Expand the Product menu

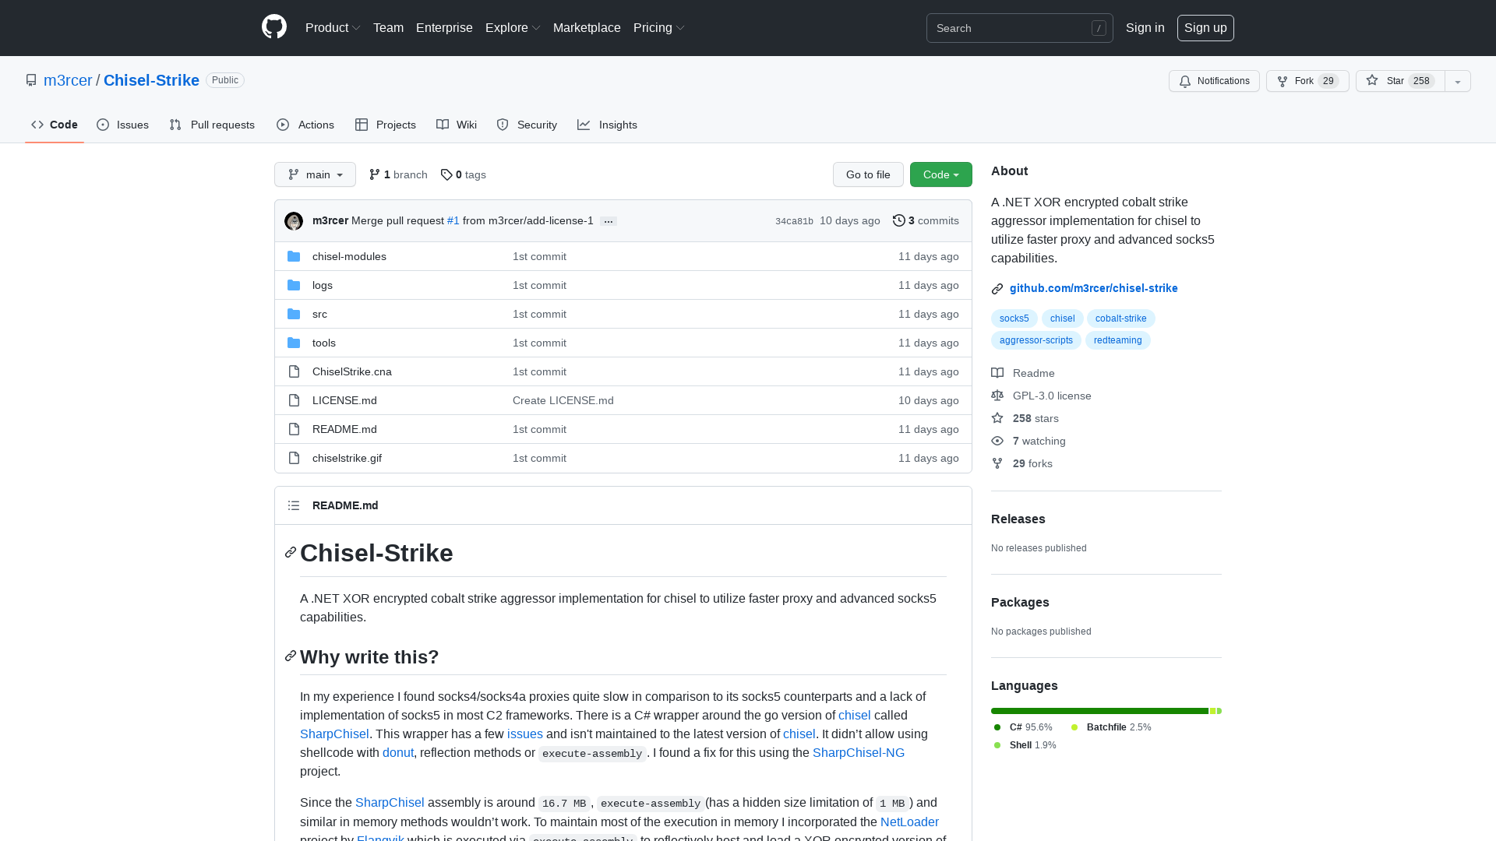click(333, 27)
